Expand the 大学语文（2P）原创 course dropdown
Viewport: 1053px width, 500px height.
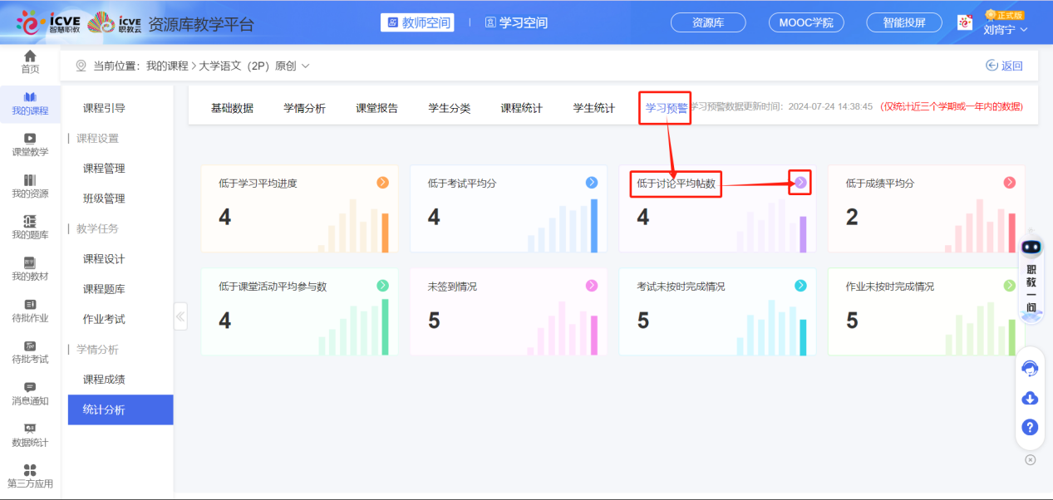304,65
